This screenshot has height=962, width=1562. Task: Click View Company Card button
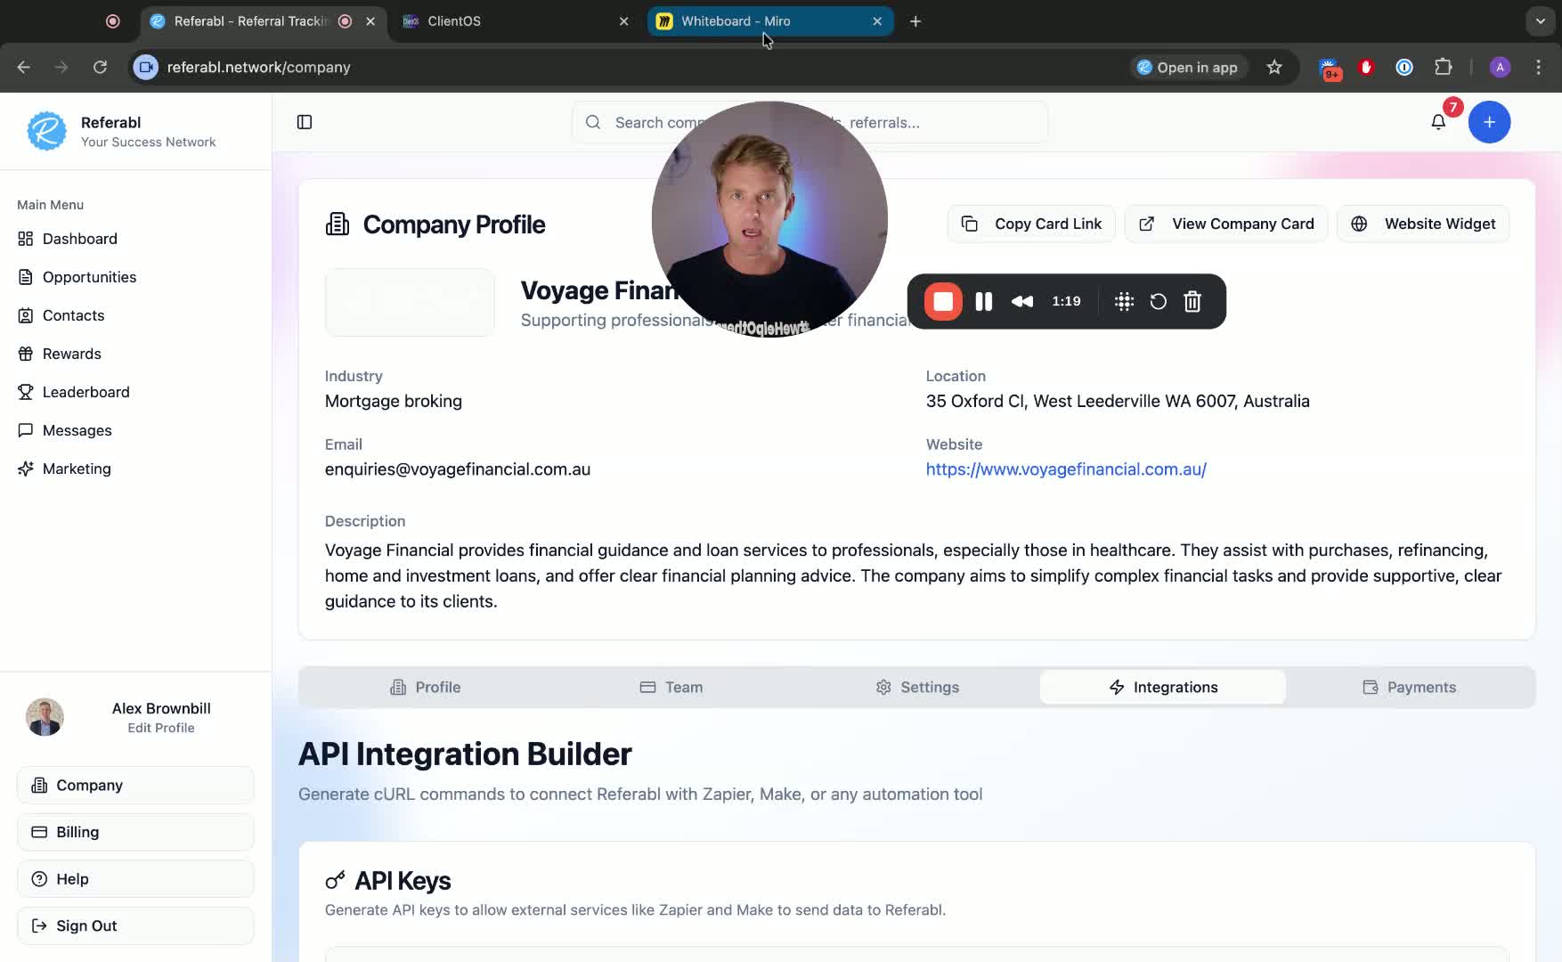point(1226,224)
